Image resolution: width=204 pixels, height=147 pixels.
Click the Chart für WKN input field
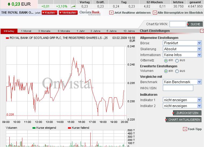pos(178,24)
